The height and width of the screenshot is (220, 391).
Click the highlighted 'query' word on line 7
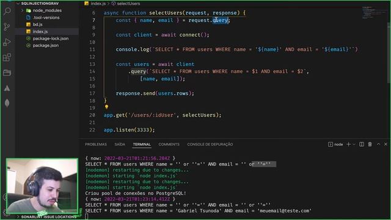(220, 20)
